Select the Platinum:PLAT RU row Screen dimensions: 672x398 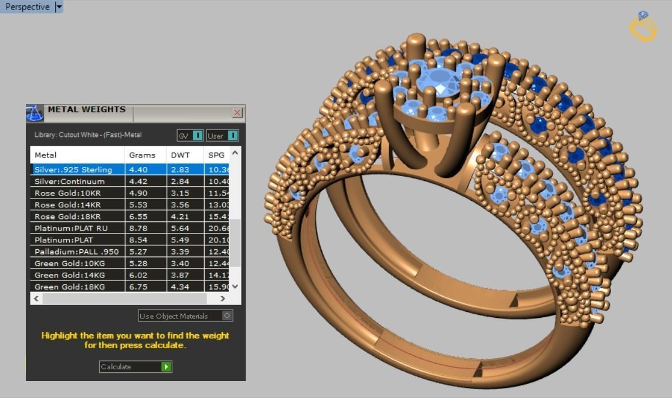130,228
